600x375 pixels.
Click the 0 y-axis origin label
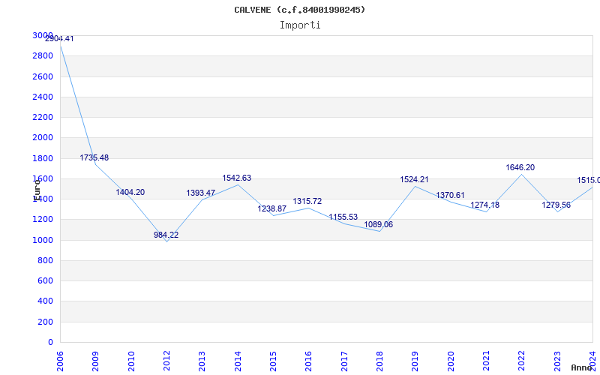(x=50, y=343)
